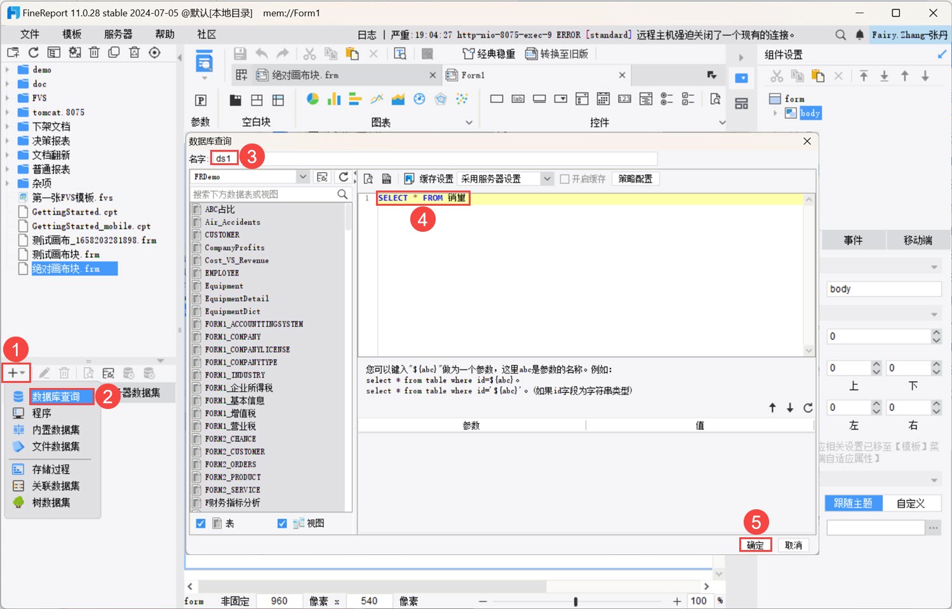Refresh the parameters list
952x609 pixels.
click(808, 408)
